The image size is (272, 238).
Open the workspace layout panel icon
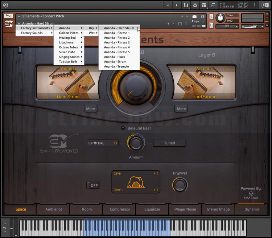(204, 5)
